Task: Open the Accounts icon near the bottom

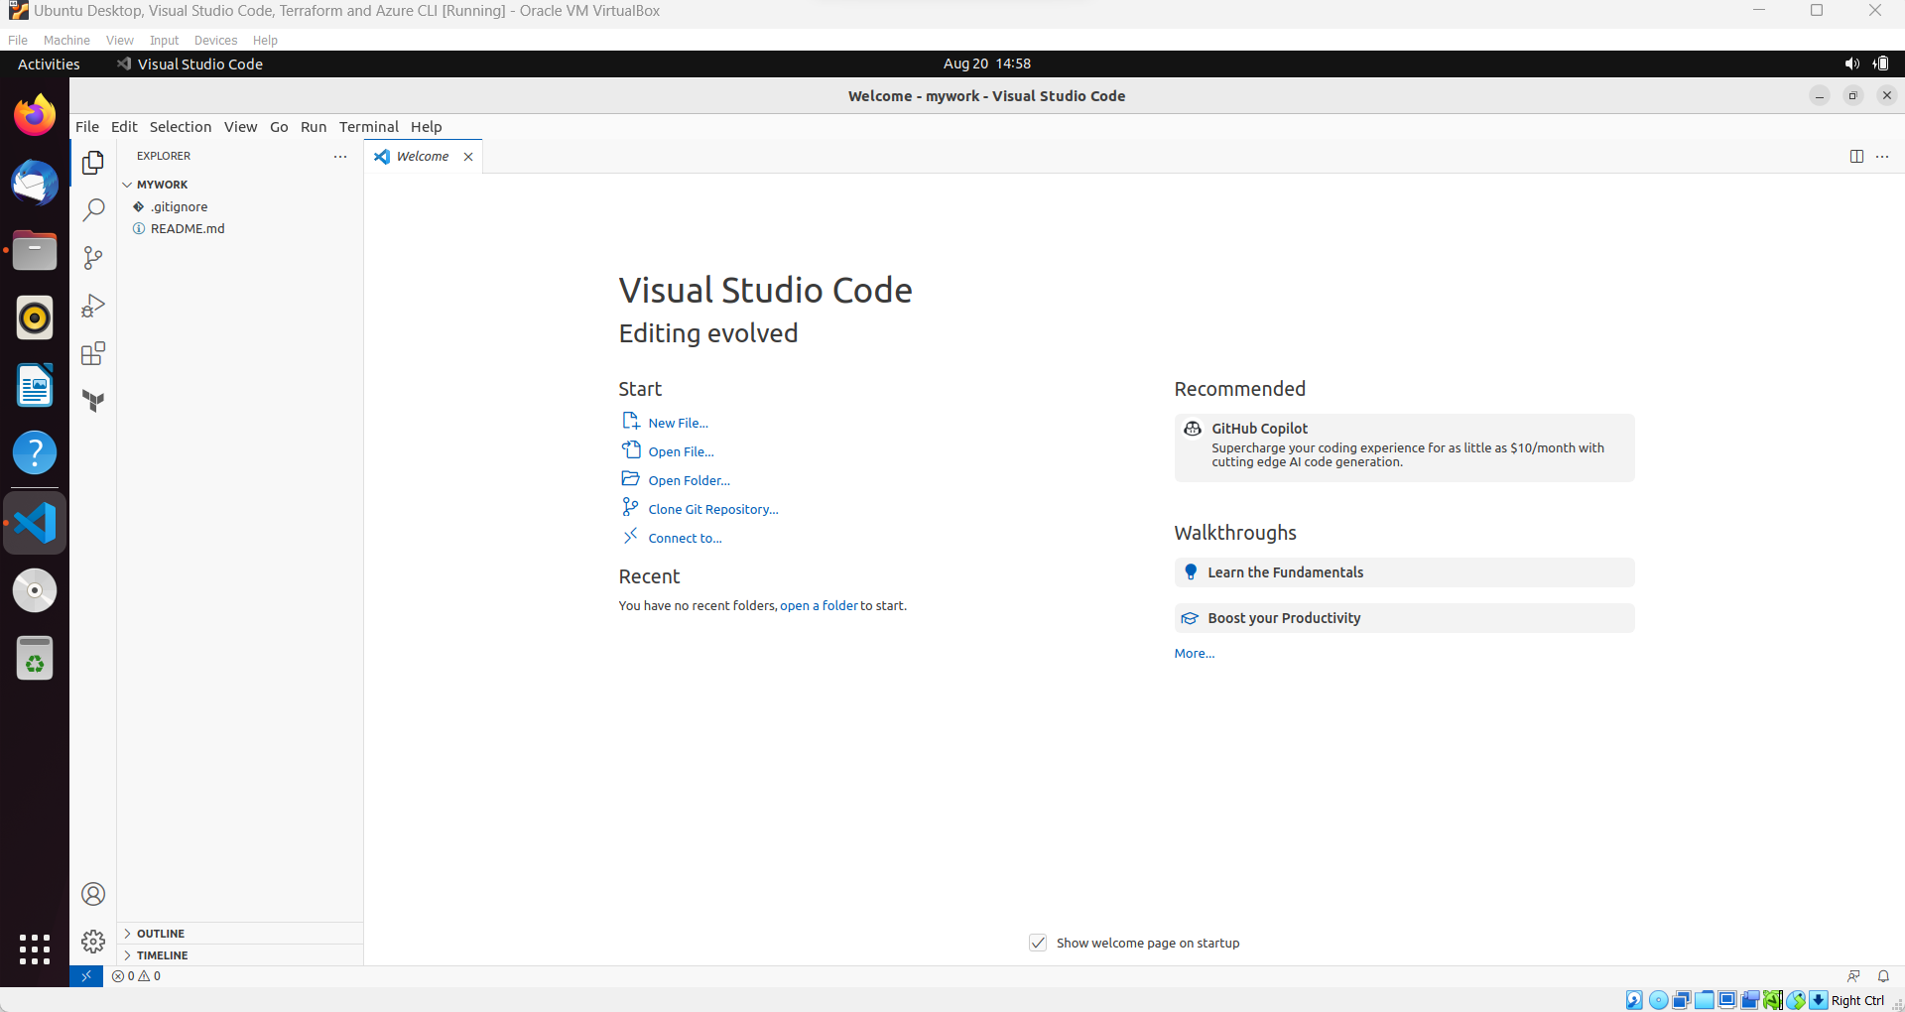Action: tap(92, 893)
